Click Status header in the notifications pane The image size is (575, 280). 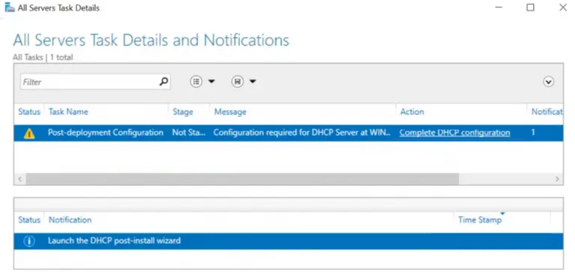[29, 220]
